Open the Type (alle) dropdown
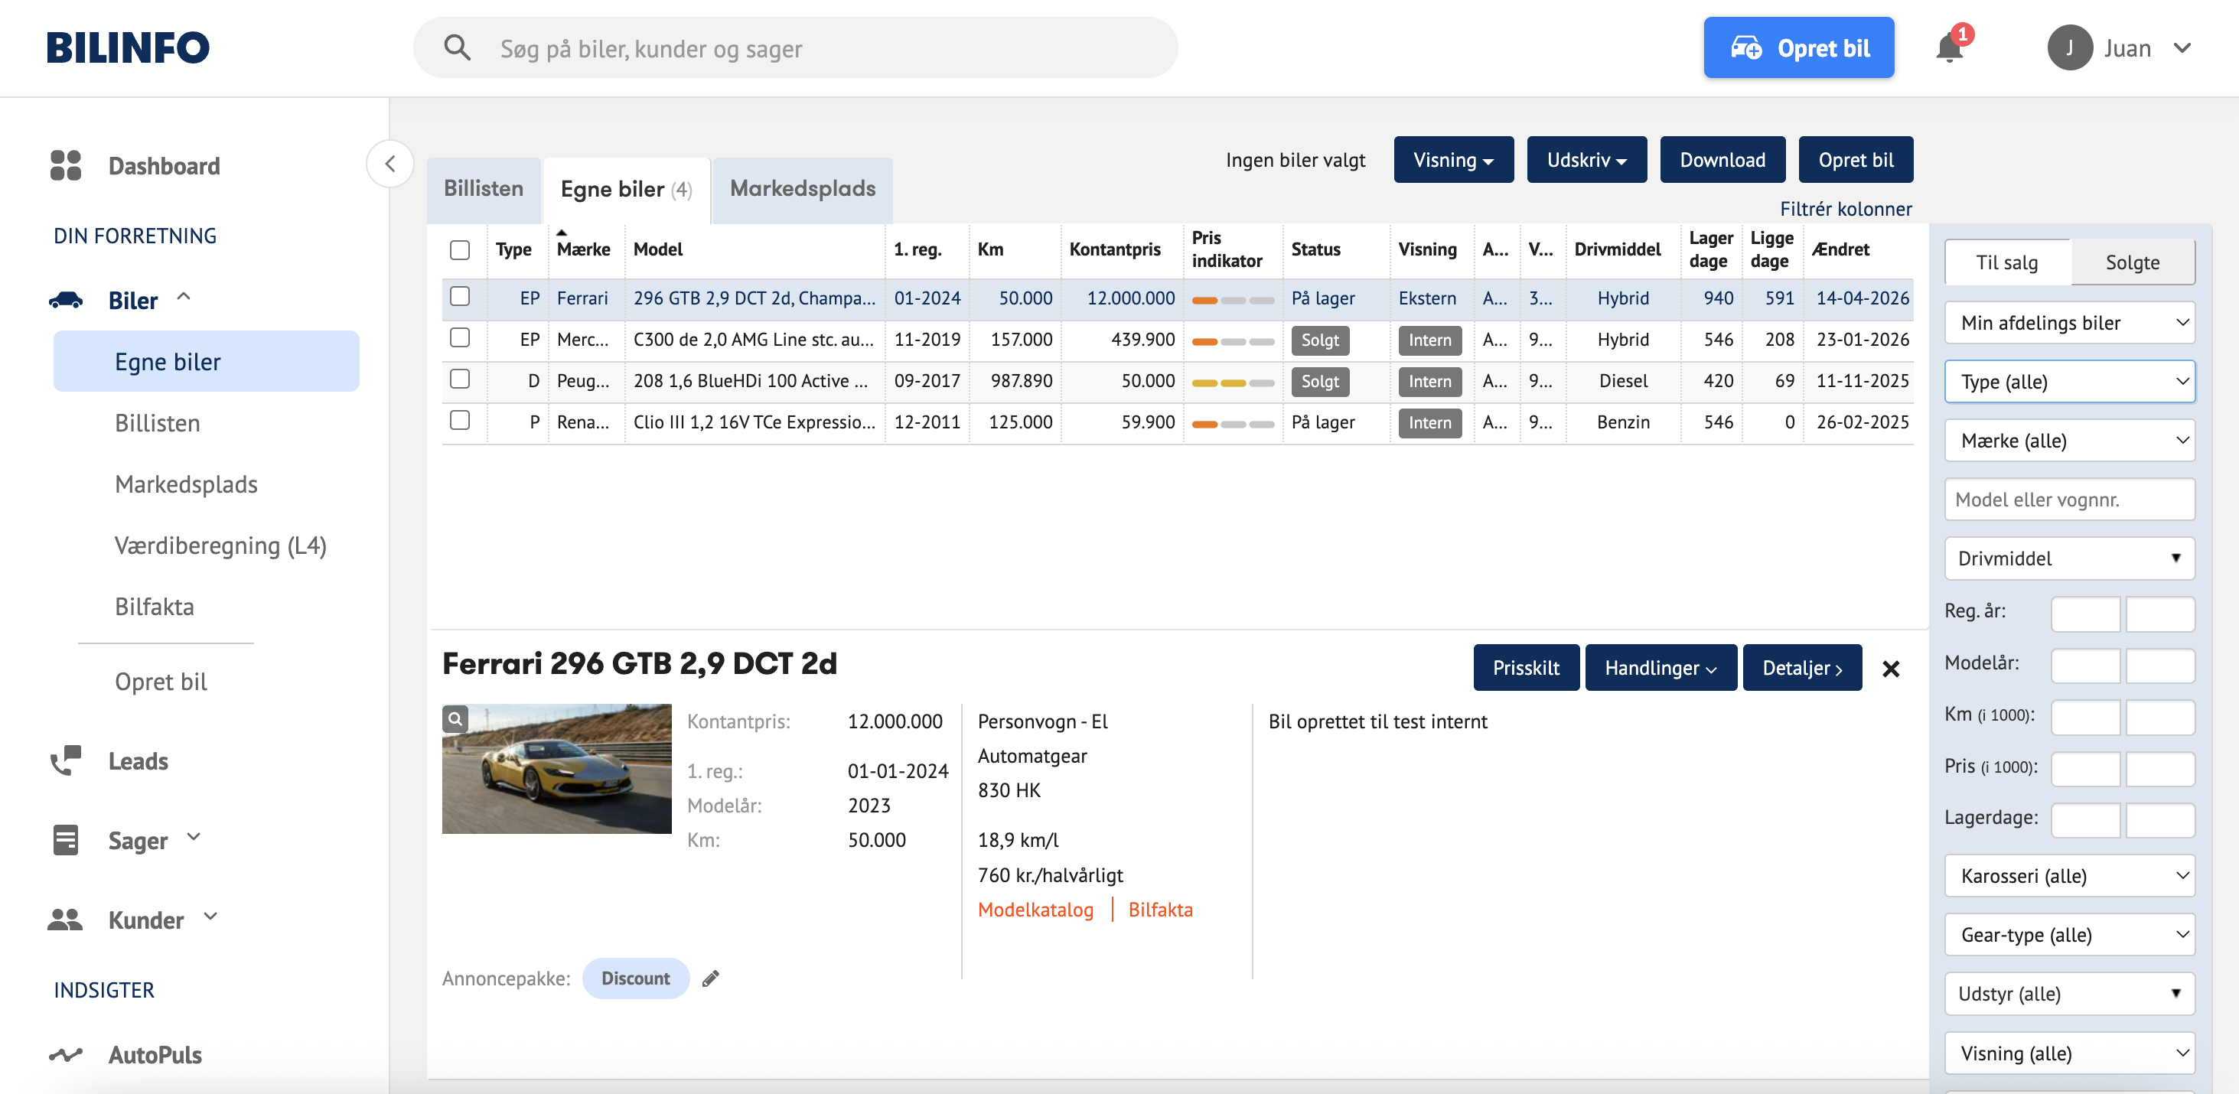Image resolution: width=2239 pixels, height=1094 pixels. point(2070,382)
